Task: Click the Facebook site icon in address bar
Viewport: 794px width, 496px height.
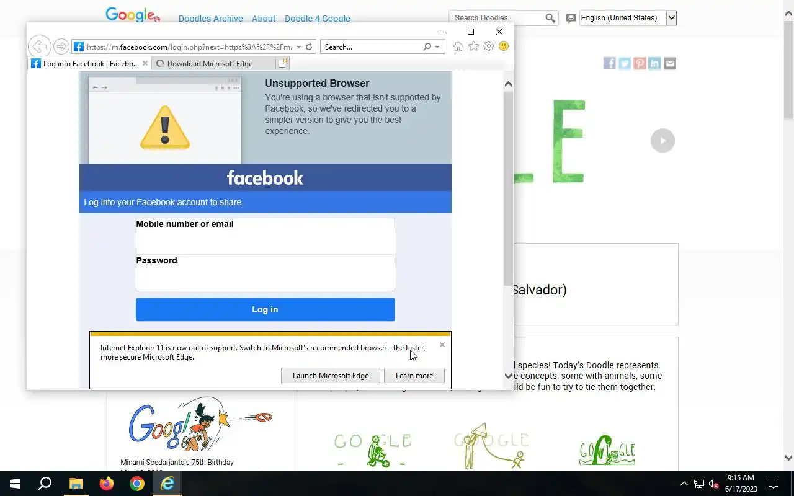Action: (x=79, y=46)
